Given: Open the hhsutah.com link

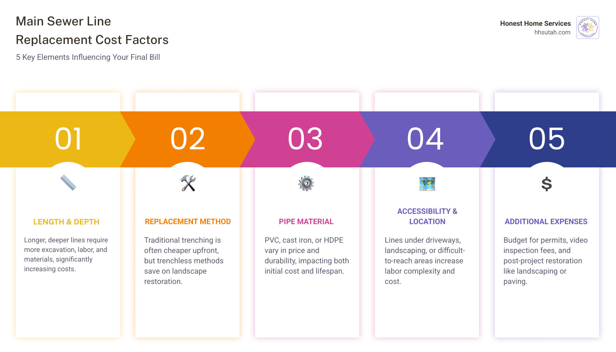Looking at the screenshot, I should (552, 32).
